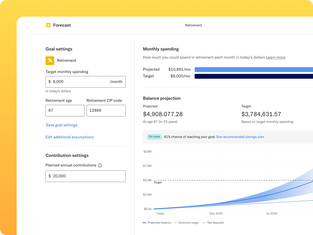Focus the Retirement age input
313x235 pixels.
tap(65, 110)
